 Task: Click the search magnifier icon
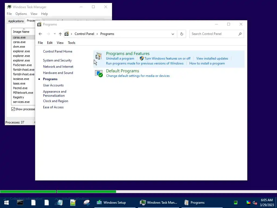coord(240,34)
